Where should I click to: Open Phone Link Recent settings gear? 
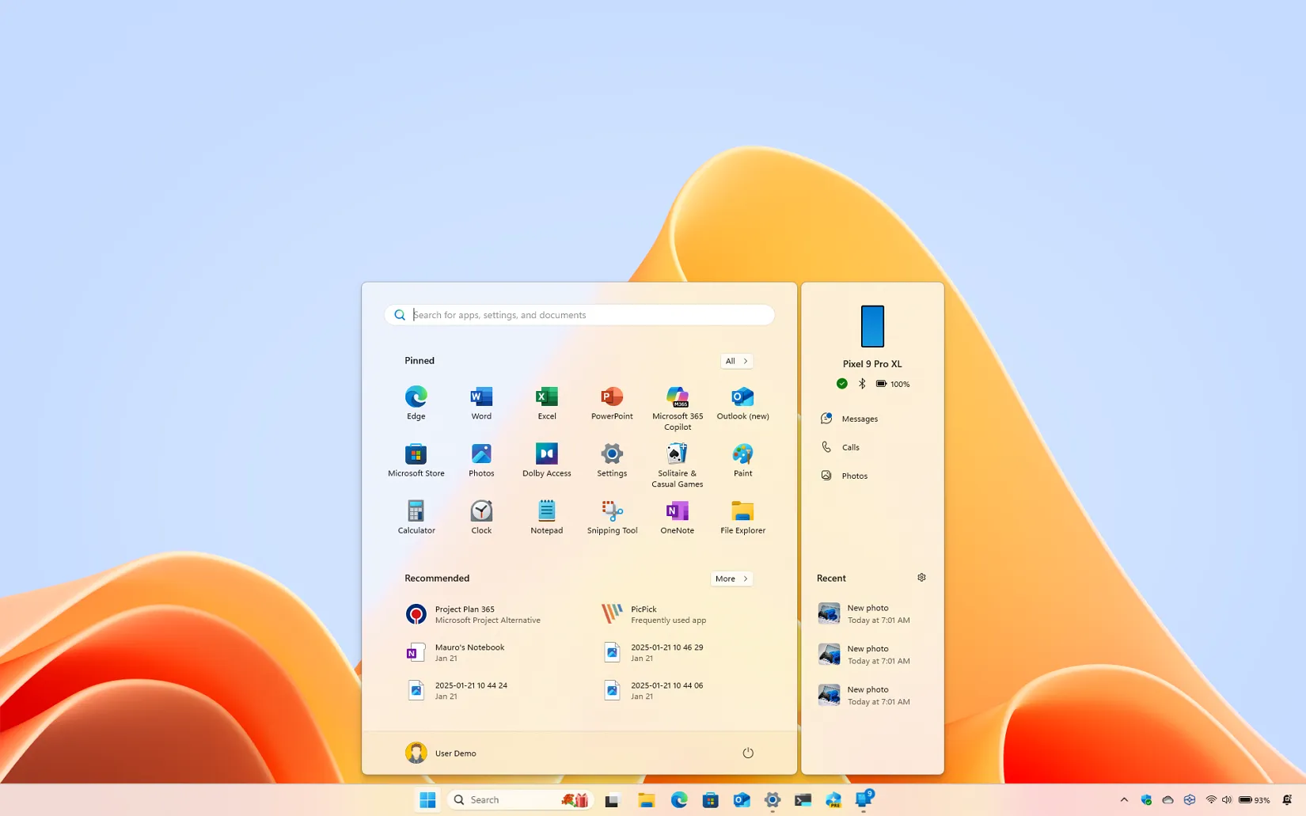pyautogui.click(x=921, y=578)
